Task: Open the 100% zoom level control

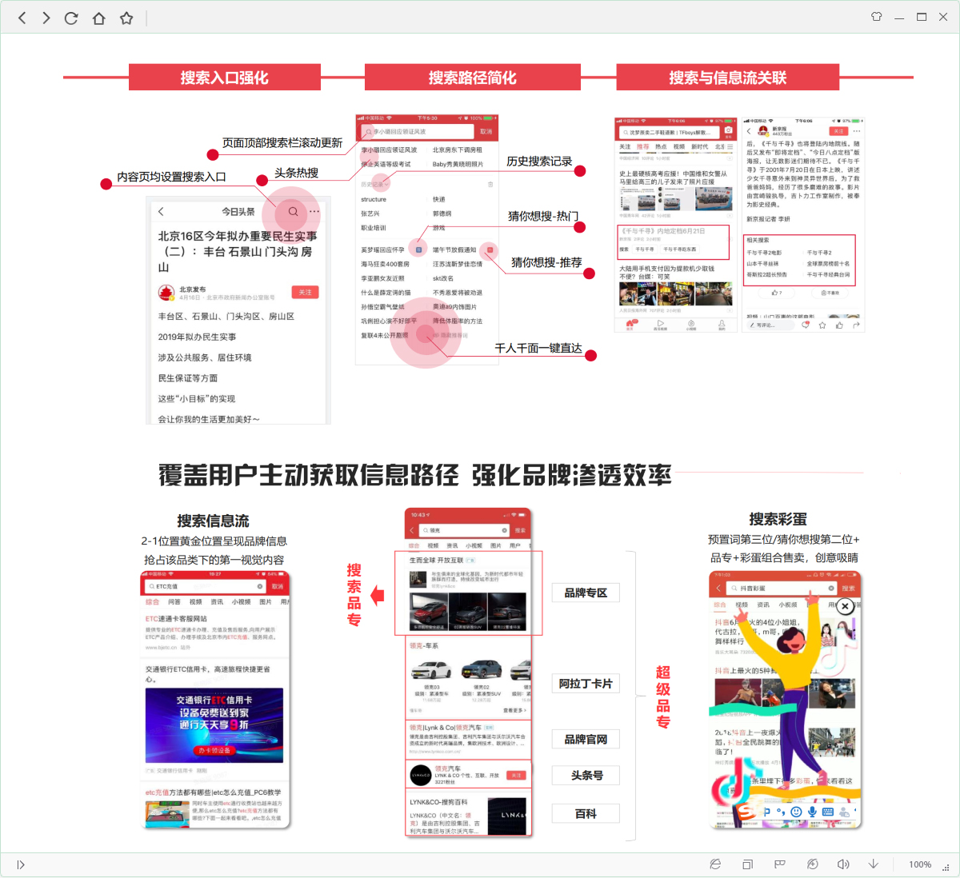Action: (x=920, y=864)
